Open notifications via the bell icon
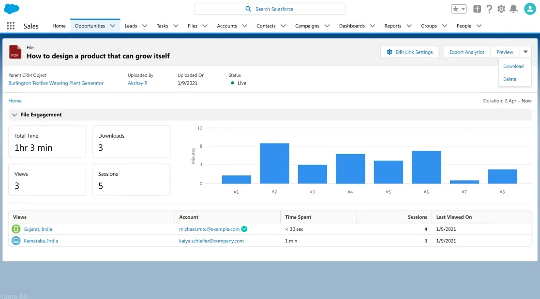This screenshot has width=540, height=299. [x=514, y=8]
